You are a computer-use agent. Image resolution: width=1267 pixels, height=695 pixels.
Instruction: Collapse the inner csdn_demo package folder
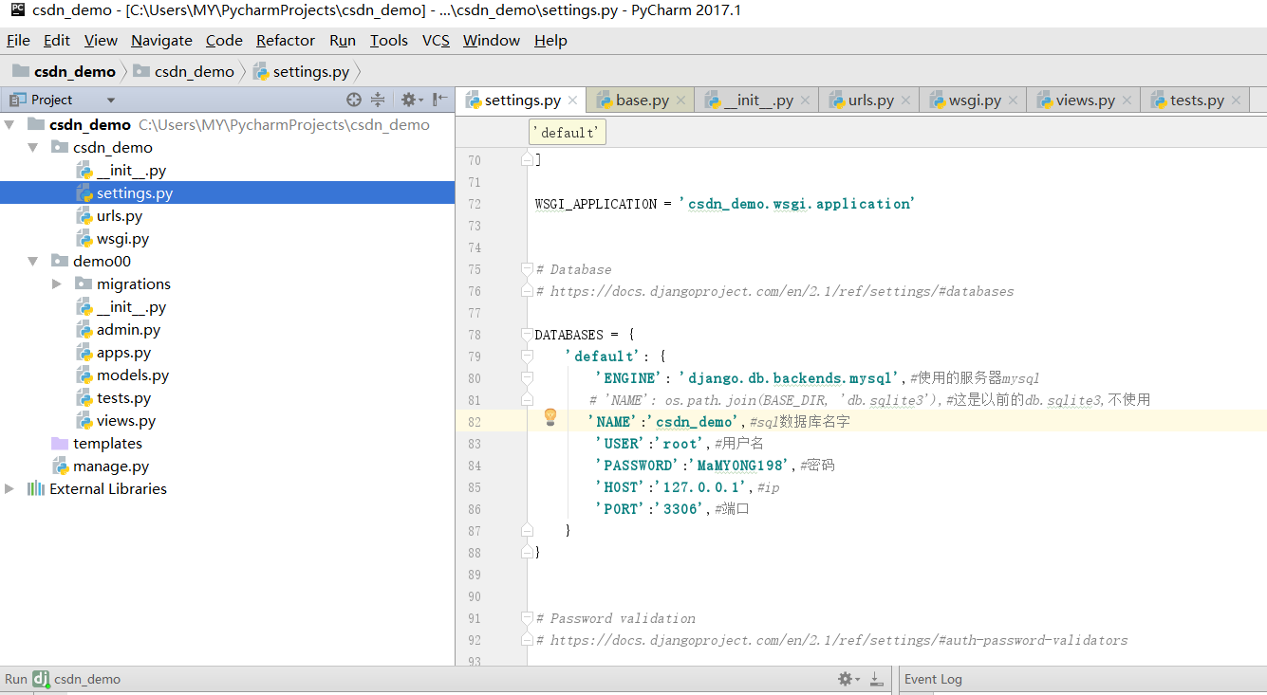pos(33,147)
